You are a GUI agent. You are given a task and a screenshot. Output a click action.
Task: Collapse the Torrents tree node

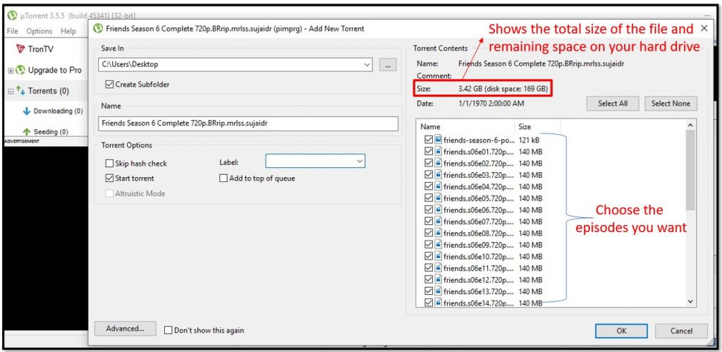pyautogui.click(x=10, y=91)
